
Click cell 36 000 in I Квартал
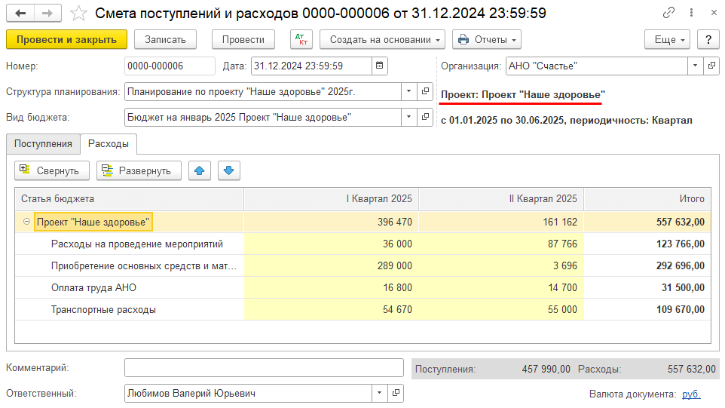(x=332, y=244)
